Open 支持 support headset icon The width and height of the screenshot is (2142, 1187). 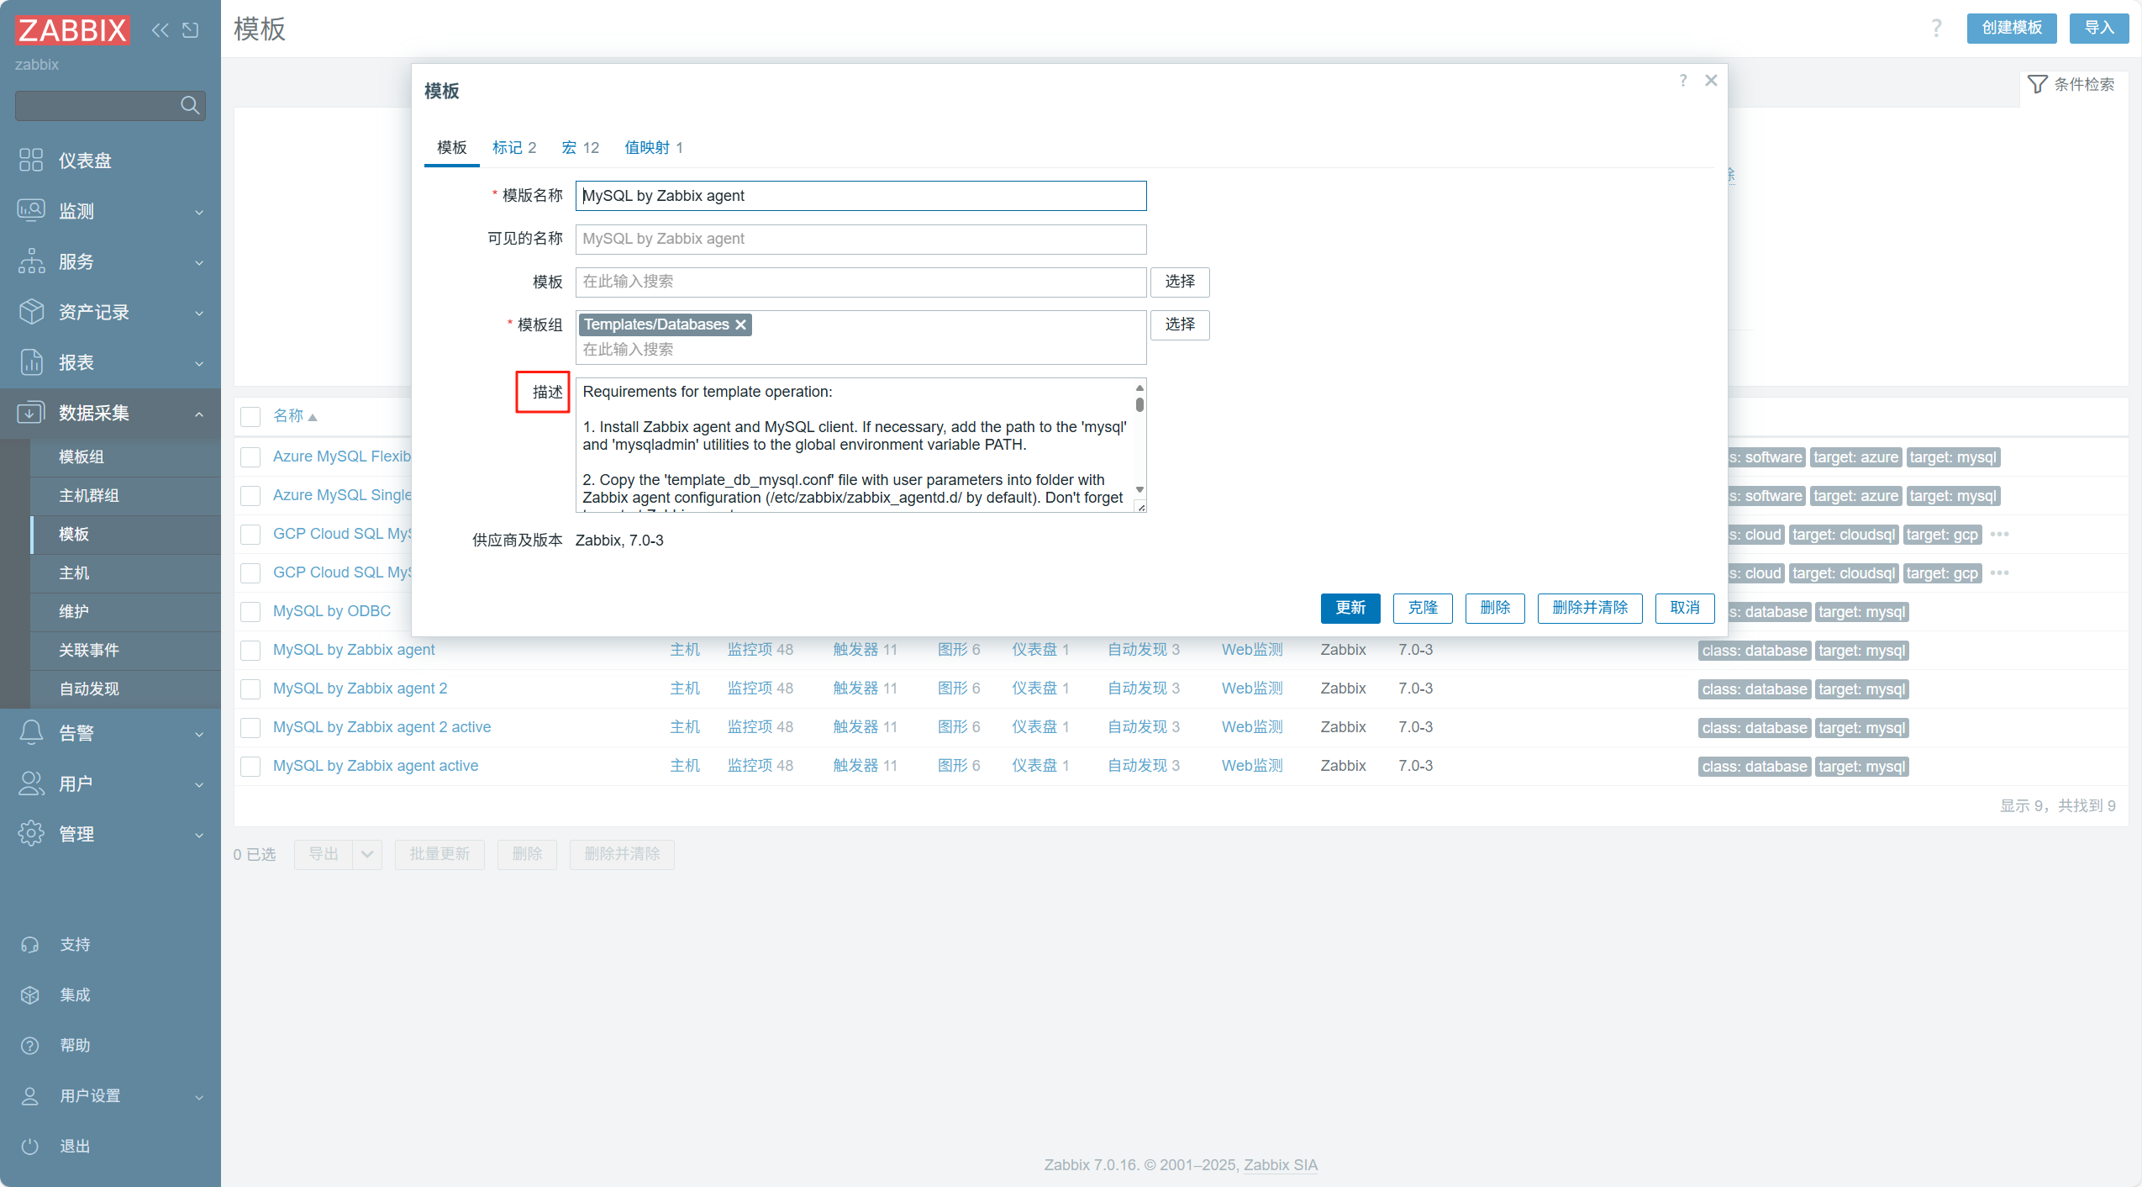pos(30,945)
